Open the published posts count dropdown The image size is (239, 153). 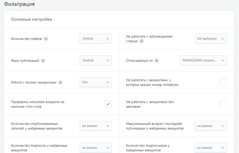tap(96, 126)
